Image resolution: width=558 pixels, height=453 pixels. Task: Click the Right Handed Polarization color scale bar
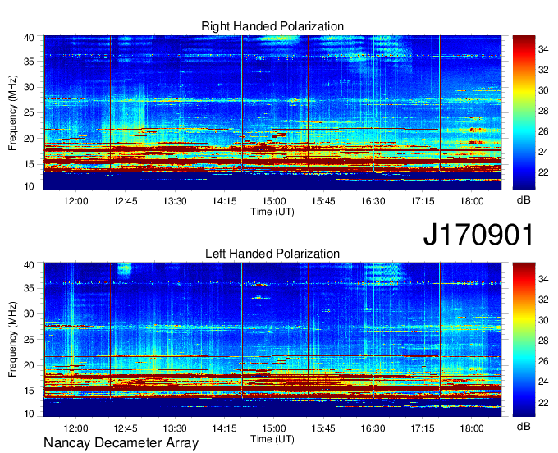pyautogui.click(x=524, y=112)
